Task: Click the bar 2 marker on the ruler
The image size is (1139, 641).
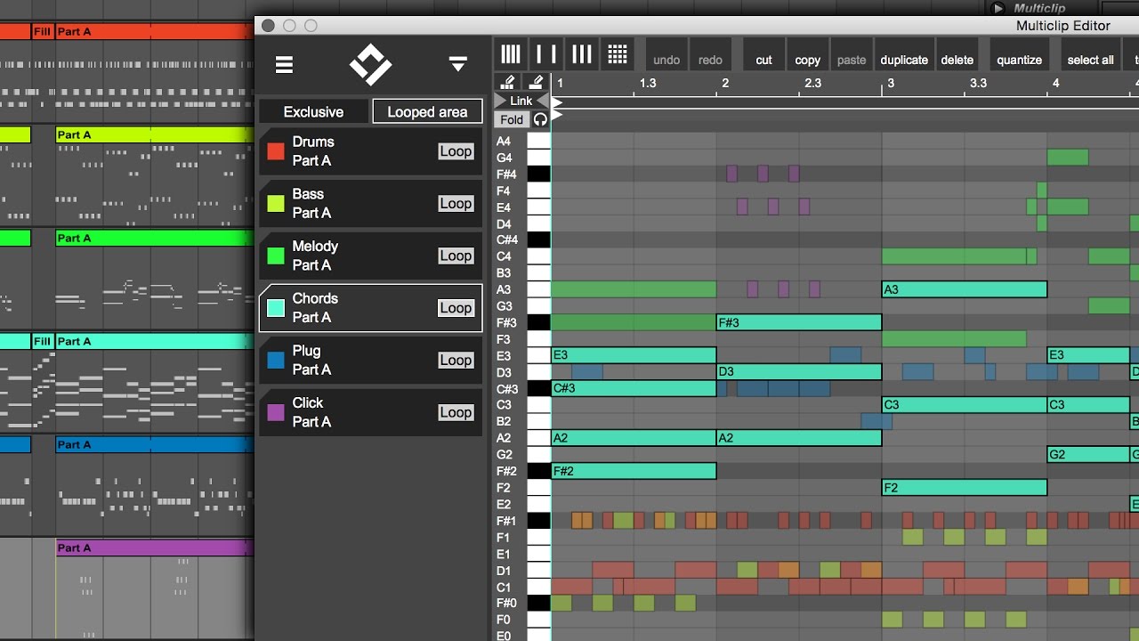Action: [x=725, y=83]
